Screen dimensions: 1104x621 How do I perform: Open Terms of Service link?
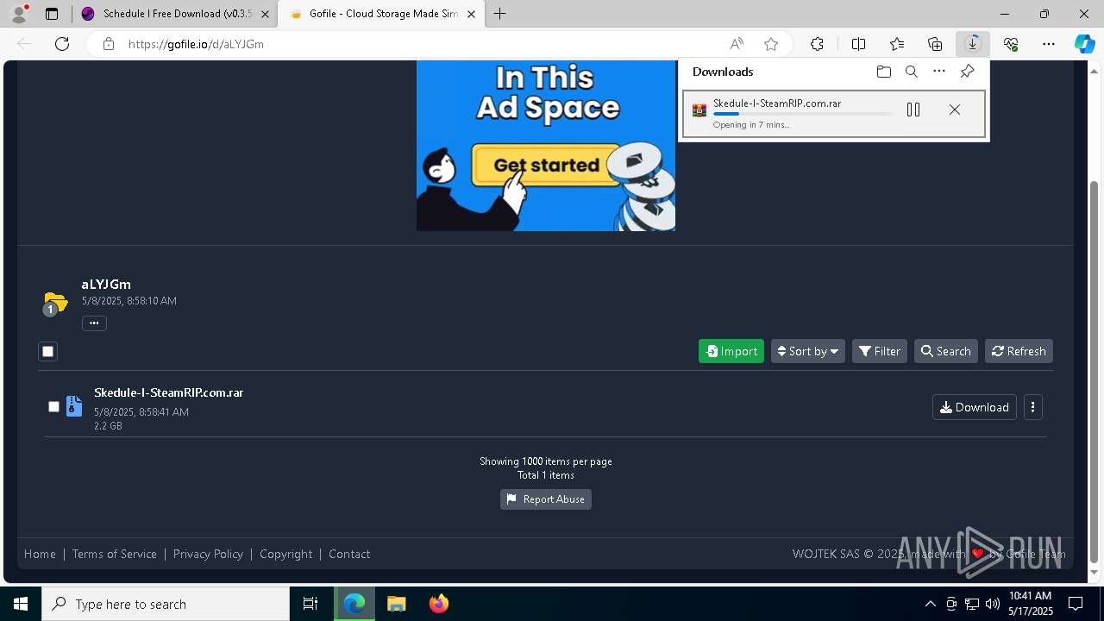[x=115, y=554]
